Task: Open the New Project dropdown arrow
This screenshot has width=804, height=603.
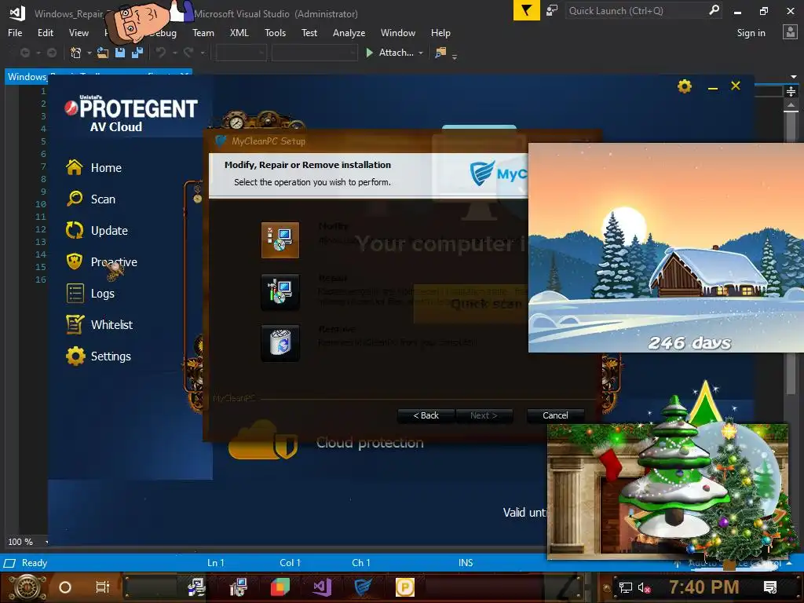Action: coord(90,53)
